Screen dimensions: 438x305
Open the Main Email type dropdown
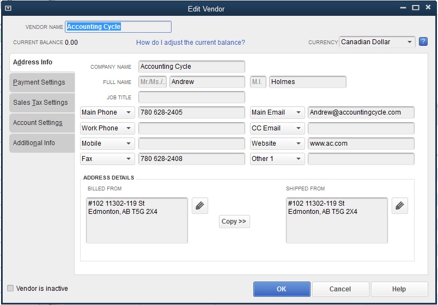[x=277, y=112]
